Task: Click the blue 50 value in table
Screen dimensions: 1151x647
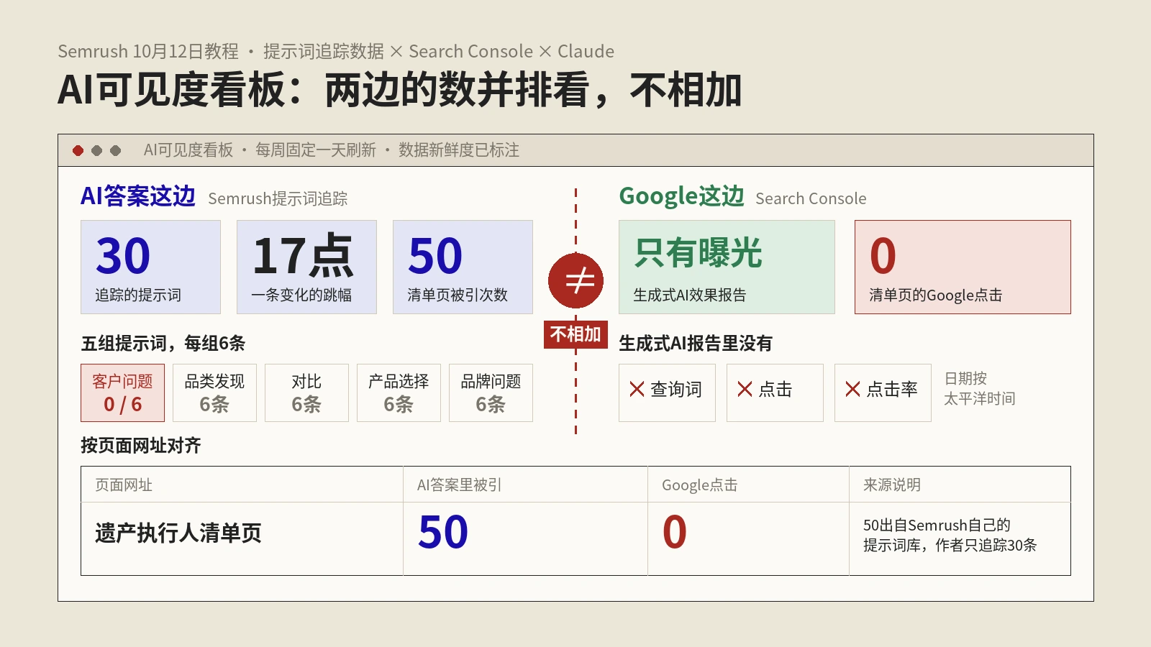Action: pyautogui.click(x=443, y=533)
